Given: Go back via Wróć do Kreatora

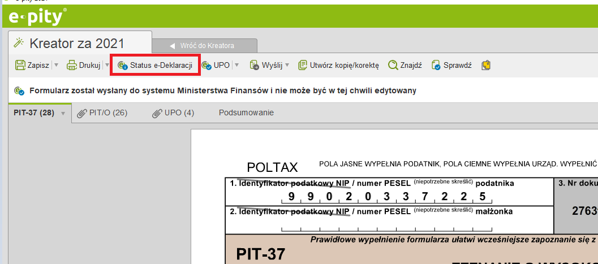Looking at the screenshot, I should click(204, 46).
